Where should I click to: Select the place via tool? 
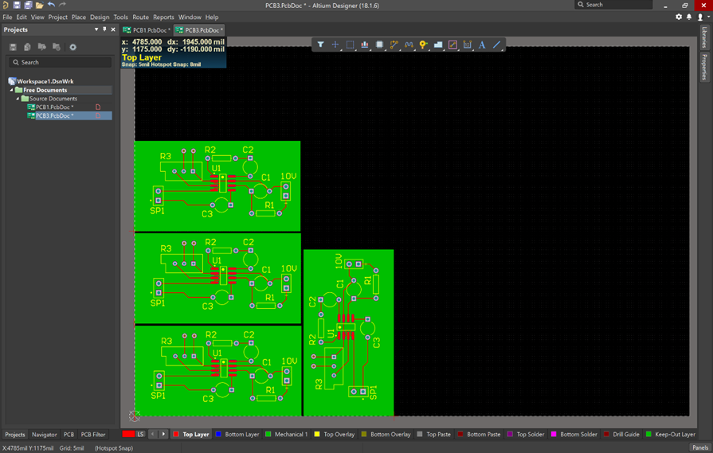pyautogui.click(x=423, y=45)
